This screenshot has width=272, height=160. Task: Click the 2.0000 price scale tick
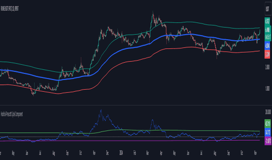pos(267,67)
